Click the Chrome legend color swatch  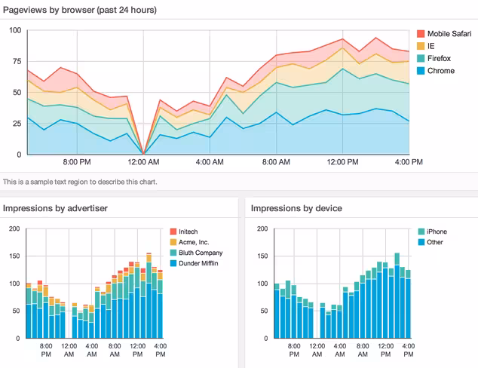[421, 71]
